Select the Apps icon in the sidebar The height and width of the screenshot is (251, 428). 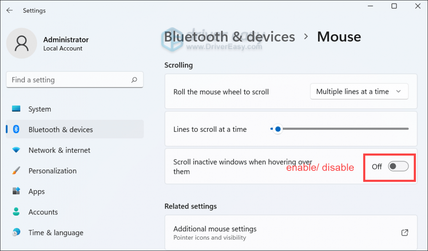(16, 191)
